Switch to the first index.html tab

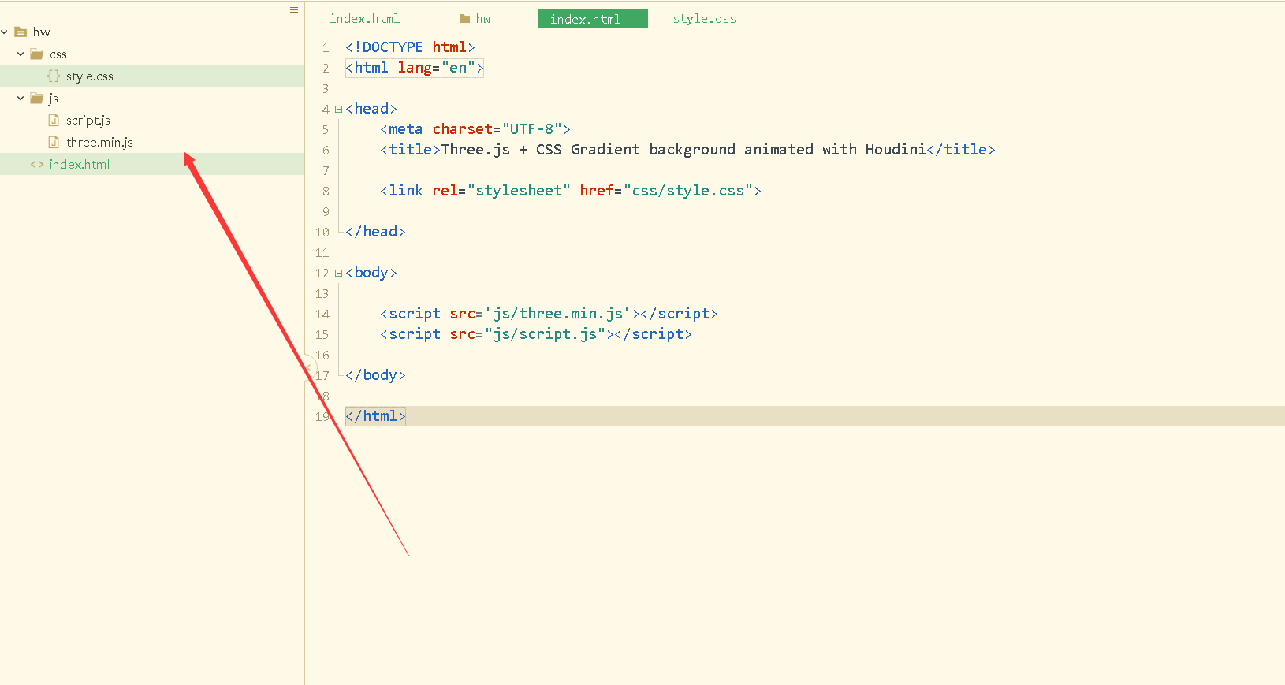pos(364,19)
